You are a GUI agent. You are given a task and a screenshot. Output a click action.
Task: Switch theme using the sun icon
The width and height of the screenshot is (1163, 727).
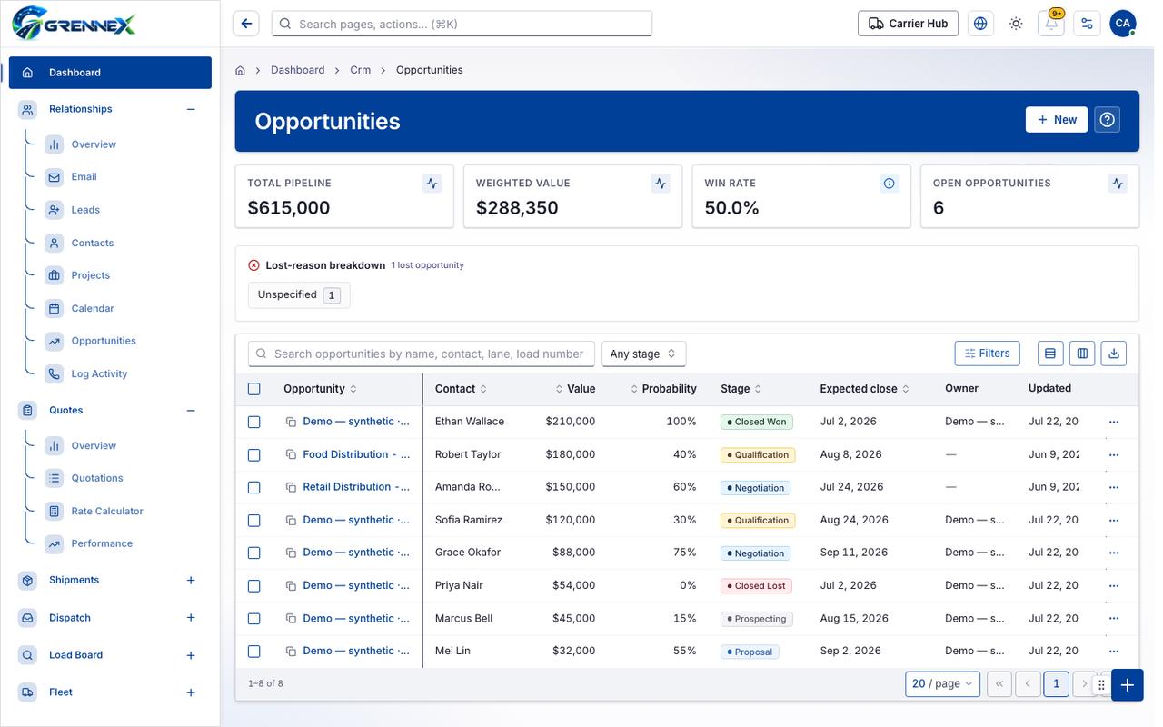1016,24
